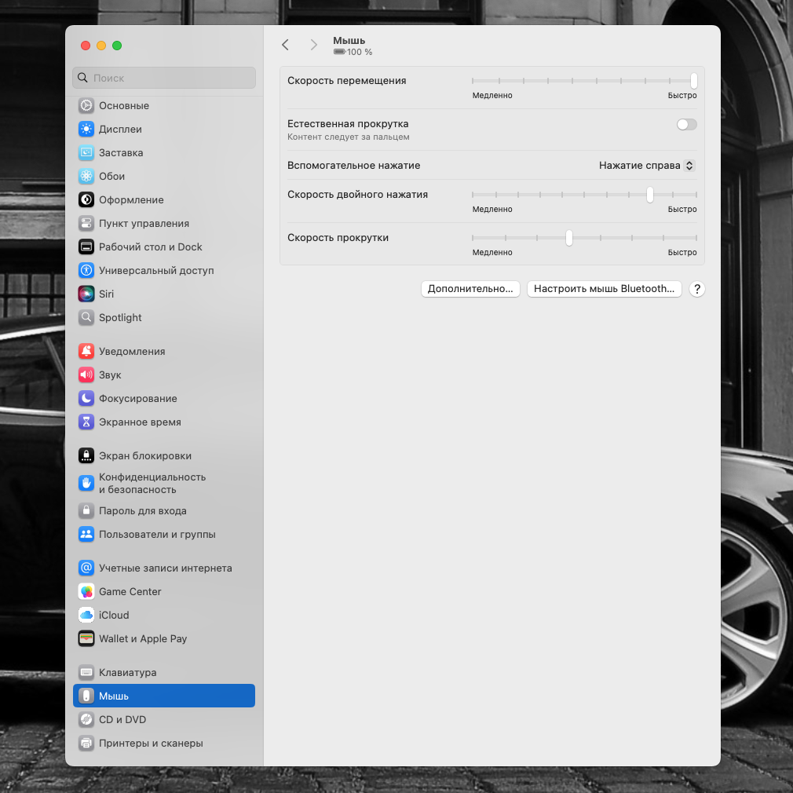Click the Экранное время label
Viewport: 793px width, 793px height.
coord(140,422)
